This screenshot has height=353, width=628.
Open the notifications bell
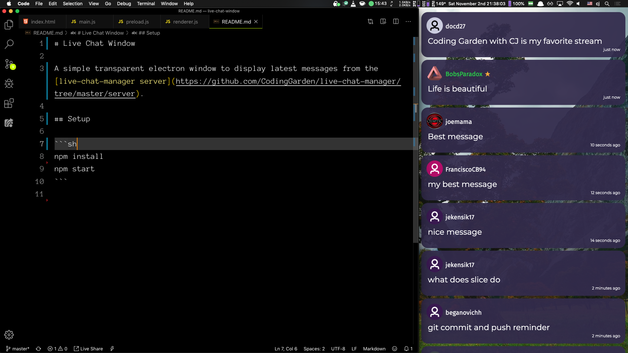point(408,349)
